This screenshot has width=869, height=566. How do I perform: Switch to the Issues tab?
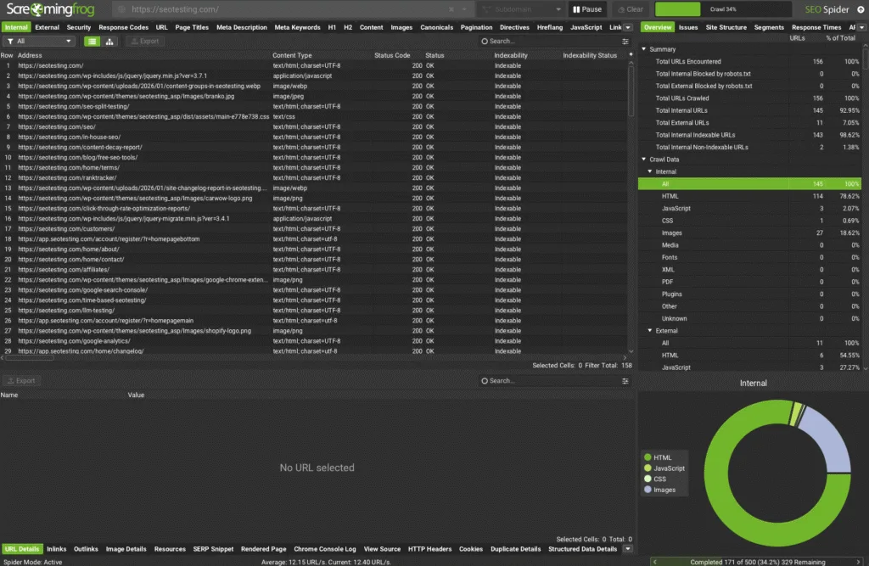click(x=688, y=27)
